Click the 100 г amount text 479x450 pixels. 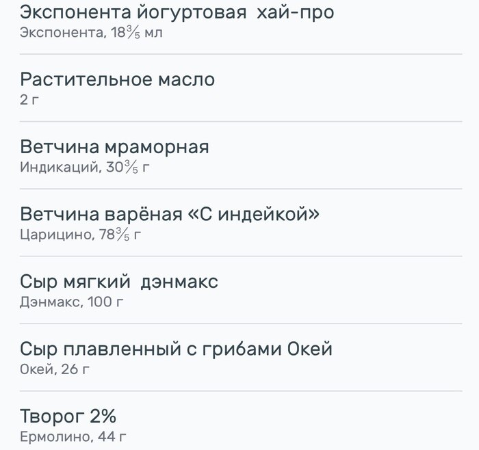(105, 302)
